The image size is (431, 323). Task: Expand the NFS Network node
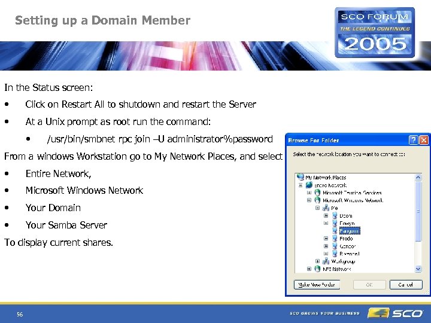click(309, 269)
